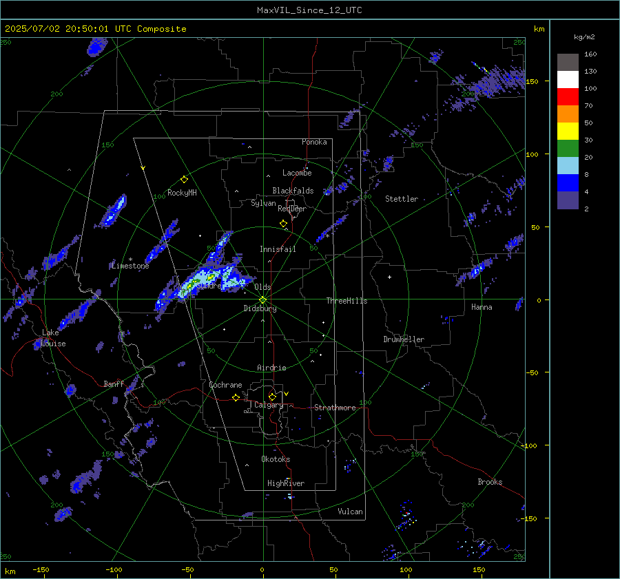Screen dimensions: 620x579
Task: Click the yellow diamond marker south of RedDeer
Action: [283, 224]
